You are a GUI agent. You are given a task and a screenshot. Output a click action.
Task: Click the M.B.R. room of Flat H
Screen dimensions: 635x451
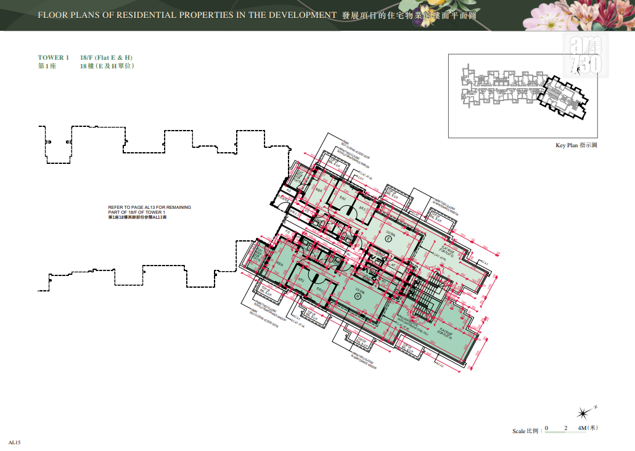pyautogui.click(x=280, y=264)
